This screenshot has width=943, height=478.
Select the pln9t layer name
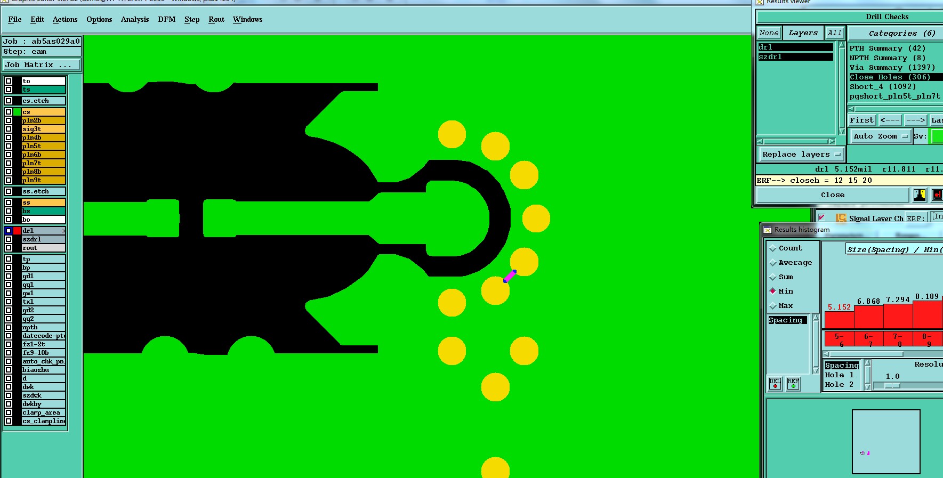pos(43,180)
